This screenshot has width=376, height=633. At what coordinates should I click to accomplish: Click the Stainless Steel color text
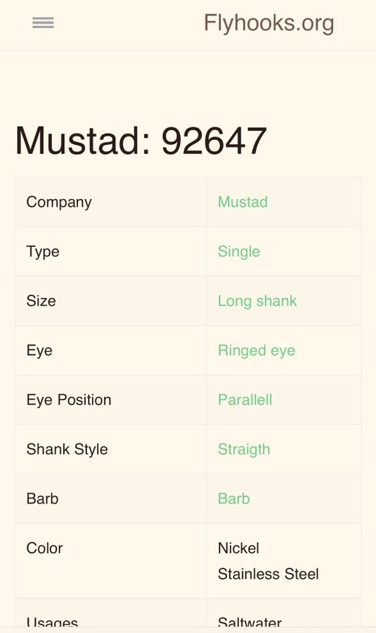(268, 574)
